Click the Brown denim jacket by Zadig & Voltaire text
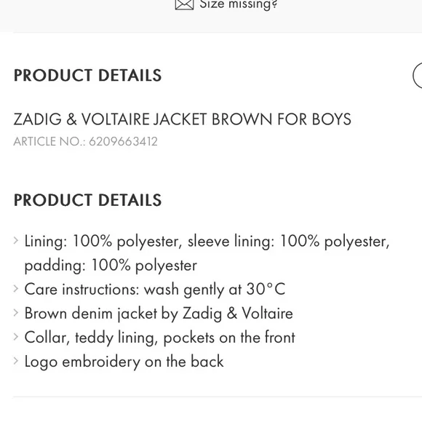Image resolution: width=422 pixels, height=422 pixels. [159, 314]
